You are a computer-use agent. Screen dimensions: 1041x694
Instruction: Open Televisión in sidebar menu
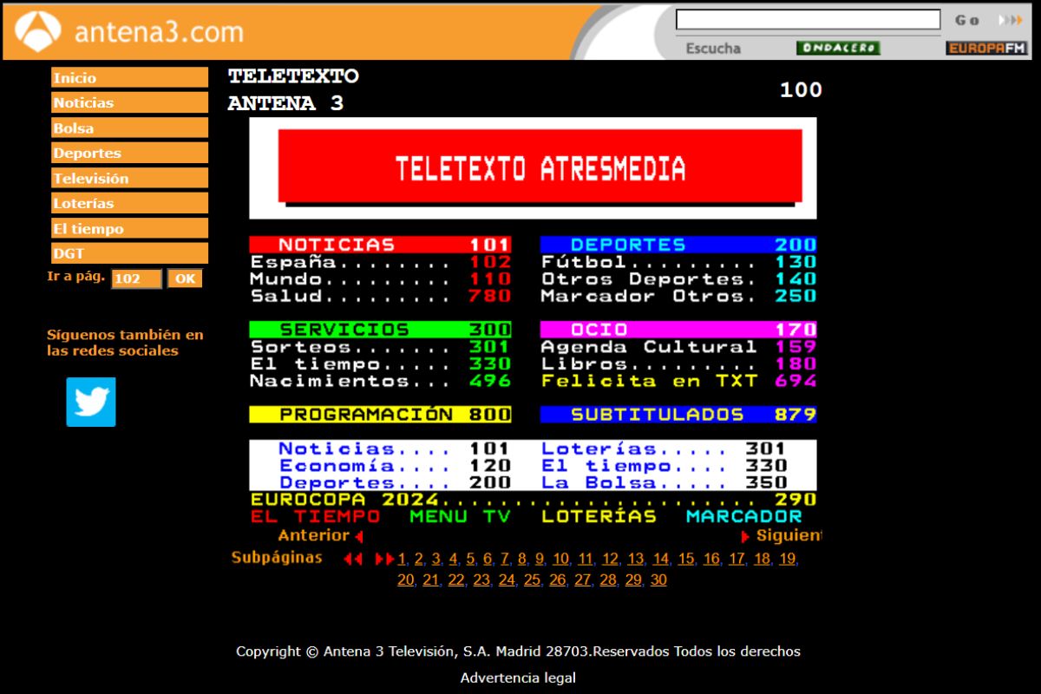(x=129, y=179)
